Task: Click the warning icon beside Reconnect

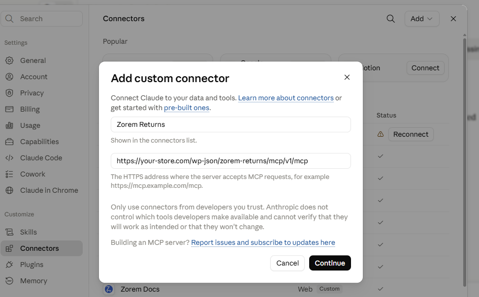Action: click(381, 134)
